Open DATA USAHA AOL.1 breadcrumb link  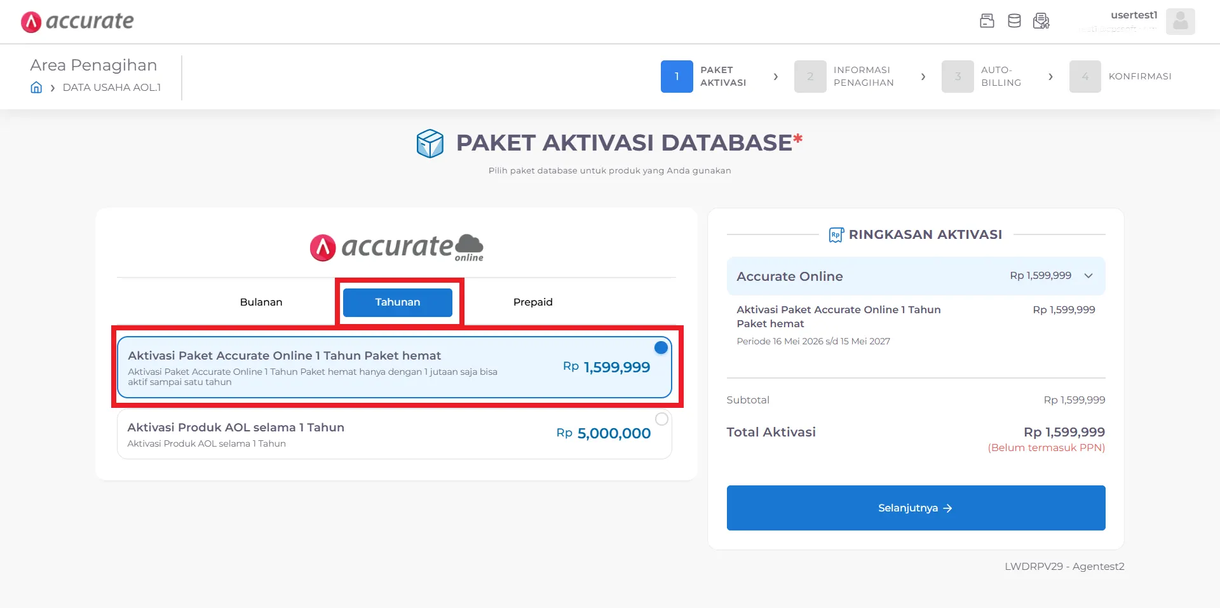click(x=112, y=88)
